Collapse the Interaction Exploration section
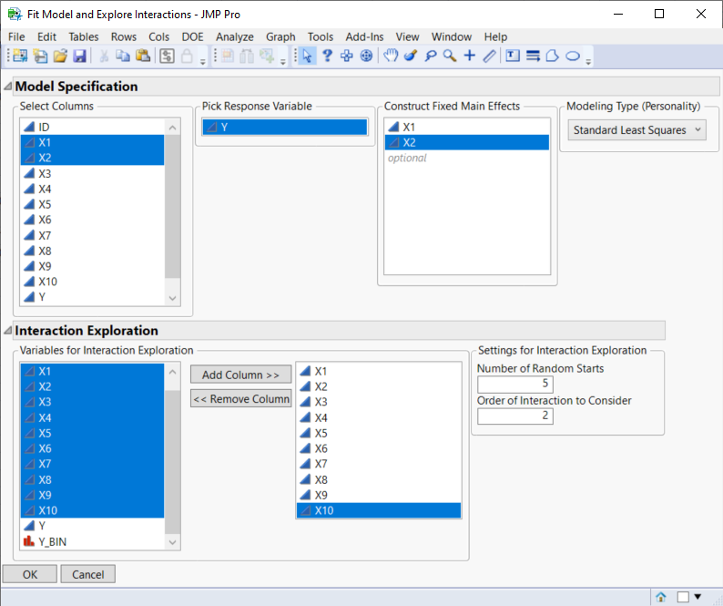 point(8,331)
